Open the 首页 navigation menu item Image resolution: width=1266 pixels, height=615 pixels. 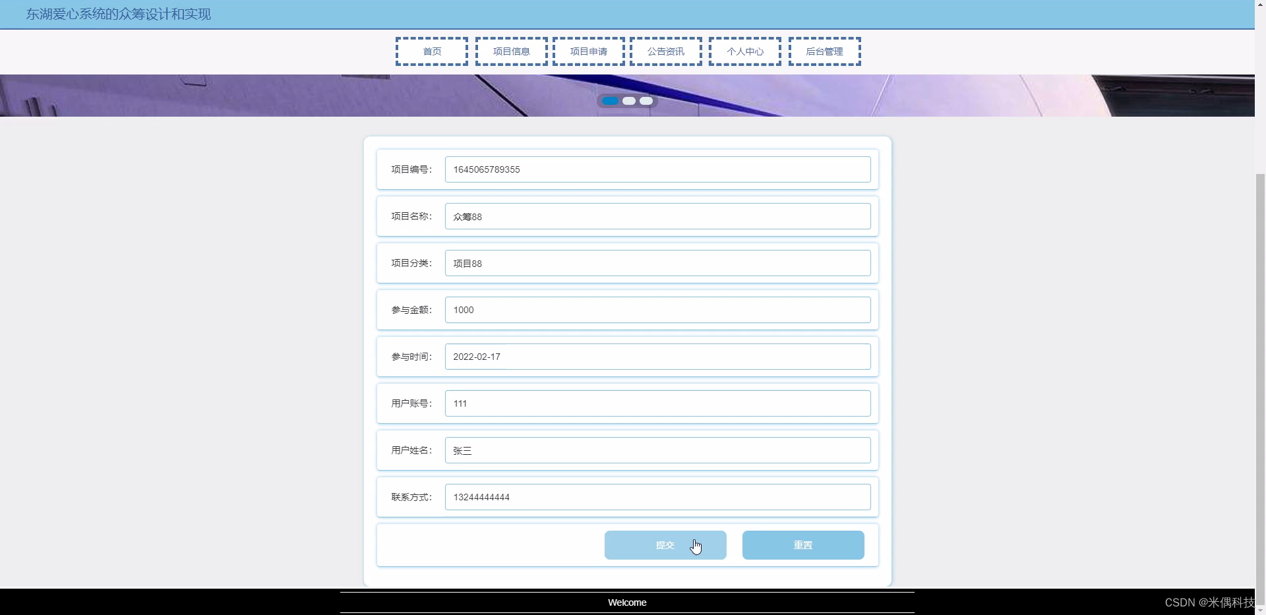pos(431,51)
